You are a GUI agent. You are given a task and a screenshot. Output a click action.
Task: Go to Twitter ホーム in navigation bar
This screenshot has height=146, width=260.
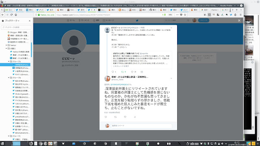pyautogui.click(x=71, y=20)
